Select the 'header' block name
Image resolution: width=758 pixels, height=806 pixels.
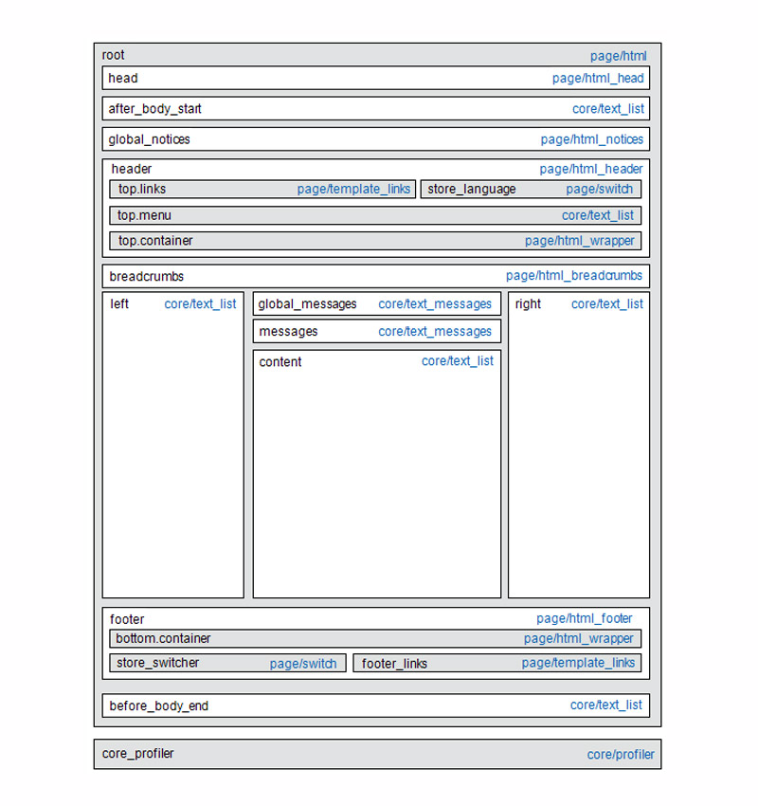pyautogui.click(x=132, y=169)
